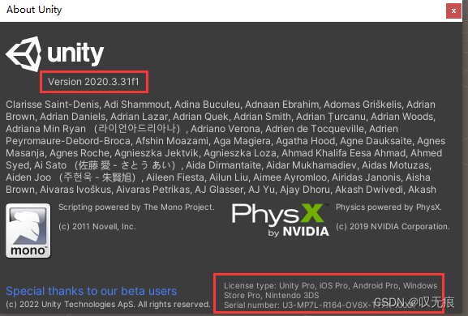The image size is (468, 316).
Task: Click the Mono monkey logo
Action: (28, 230)
